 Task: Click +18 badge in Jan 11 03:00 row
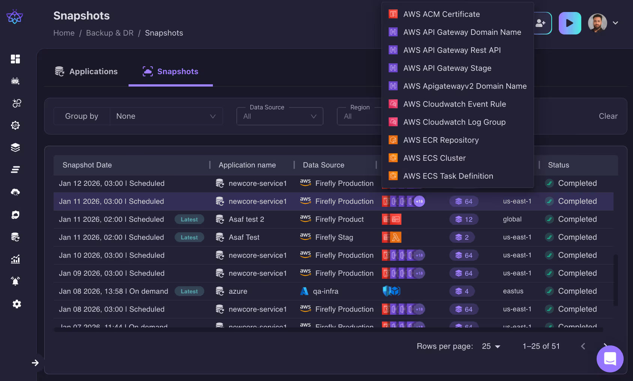(419, 201)
